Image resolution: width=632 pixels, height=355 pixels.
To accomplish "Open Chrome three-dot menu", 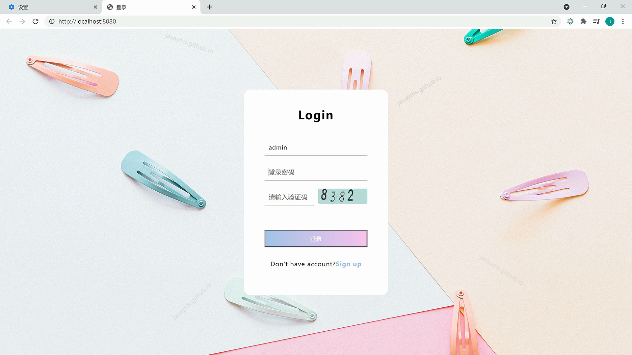I will (623, 21).
